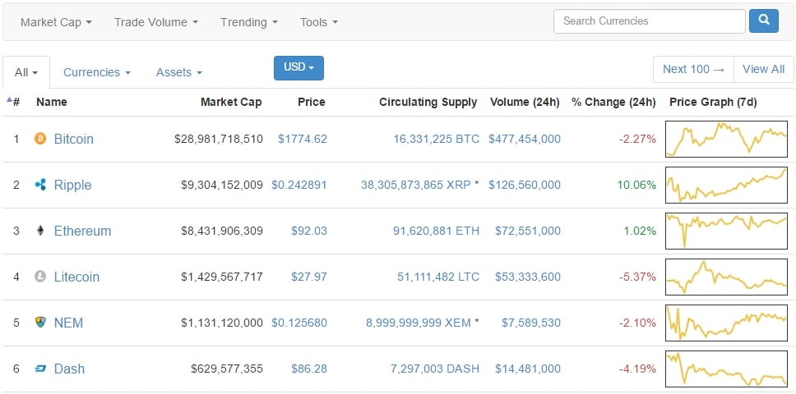Click inside the Search Currencies field
Viewport: 796px width, 394px height.
649,21
